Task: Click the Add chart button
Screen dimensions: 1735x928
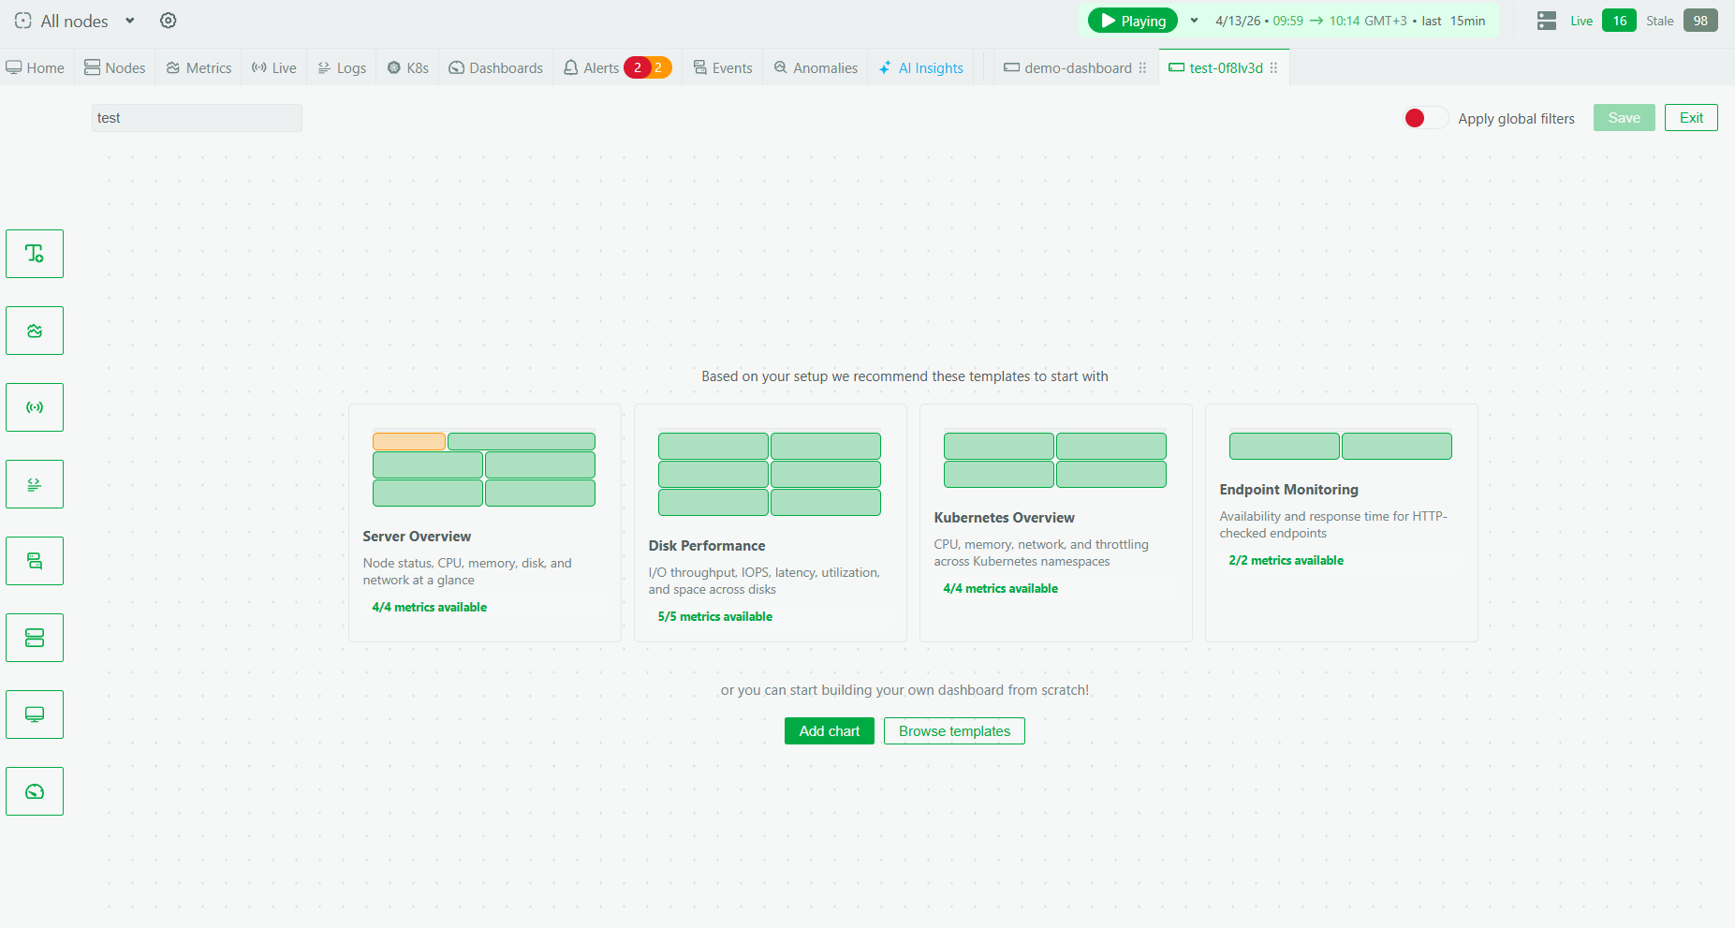Action: coord(829,730)
